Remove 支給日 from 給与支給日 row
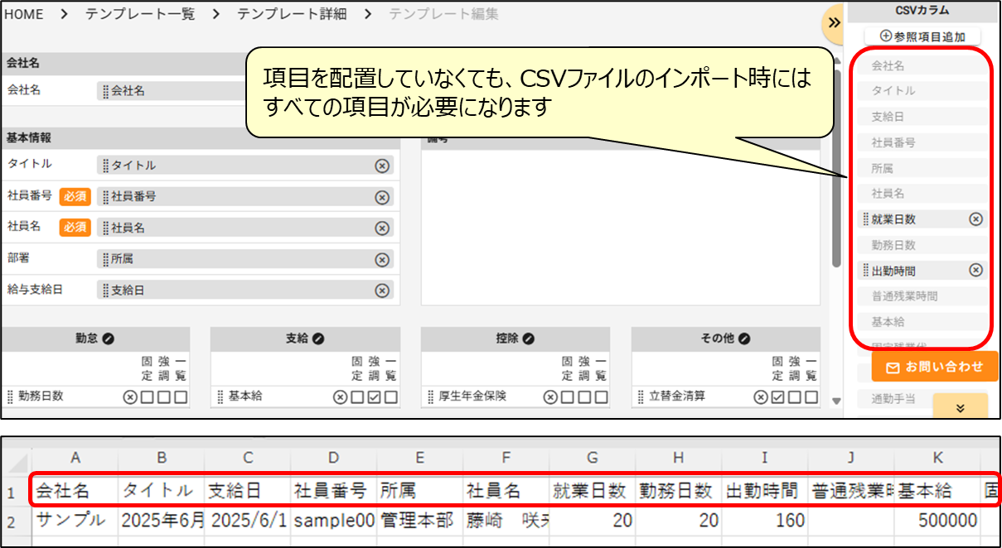 [x=382, y=291]
